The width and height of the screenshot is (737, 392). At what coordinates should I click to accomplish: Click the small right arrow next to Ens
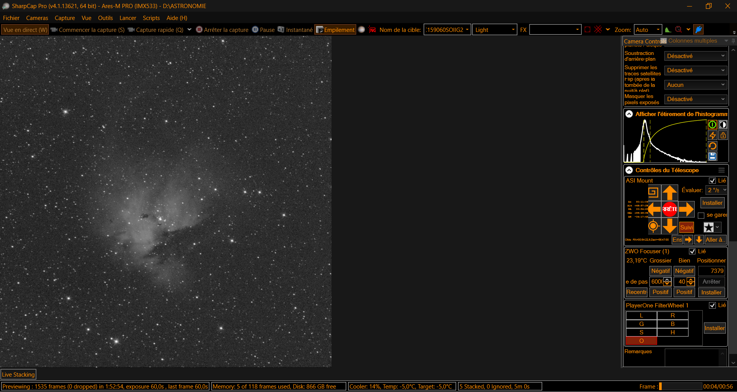tap(688, 240)
